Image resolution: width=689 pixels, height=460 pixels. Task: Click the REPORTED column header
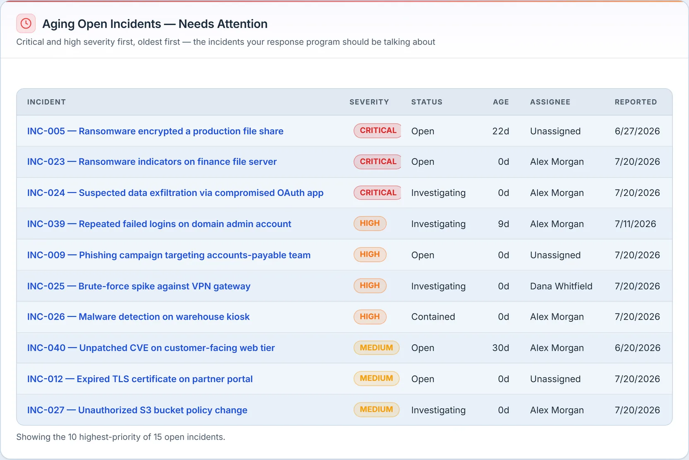pyautogui.click(x=636, y=102)
